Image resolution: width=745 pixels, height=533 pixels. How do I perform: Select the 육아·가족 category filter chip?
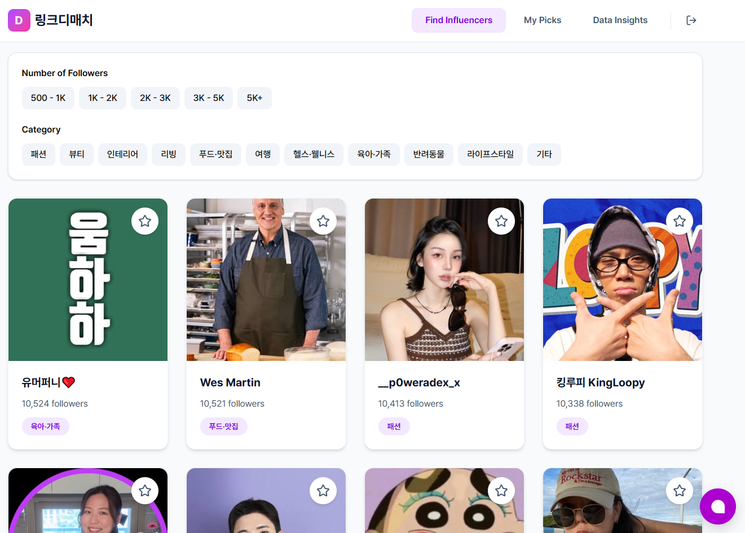point(374,155)
